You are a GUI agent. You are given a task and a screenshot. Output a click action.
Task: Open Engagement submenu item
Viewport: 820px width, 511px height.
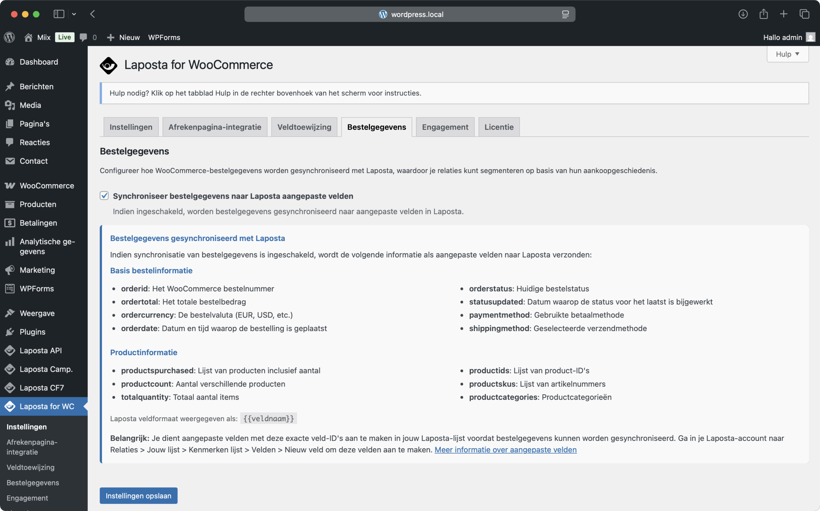[x=28, y=498]
